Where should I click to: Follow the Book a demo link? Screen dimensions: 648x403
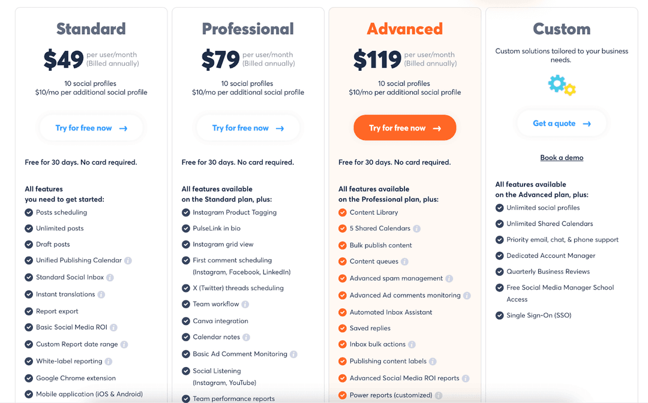click(562, 157)
